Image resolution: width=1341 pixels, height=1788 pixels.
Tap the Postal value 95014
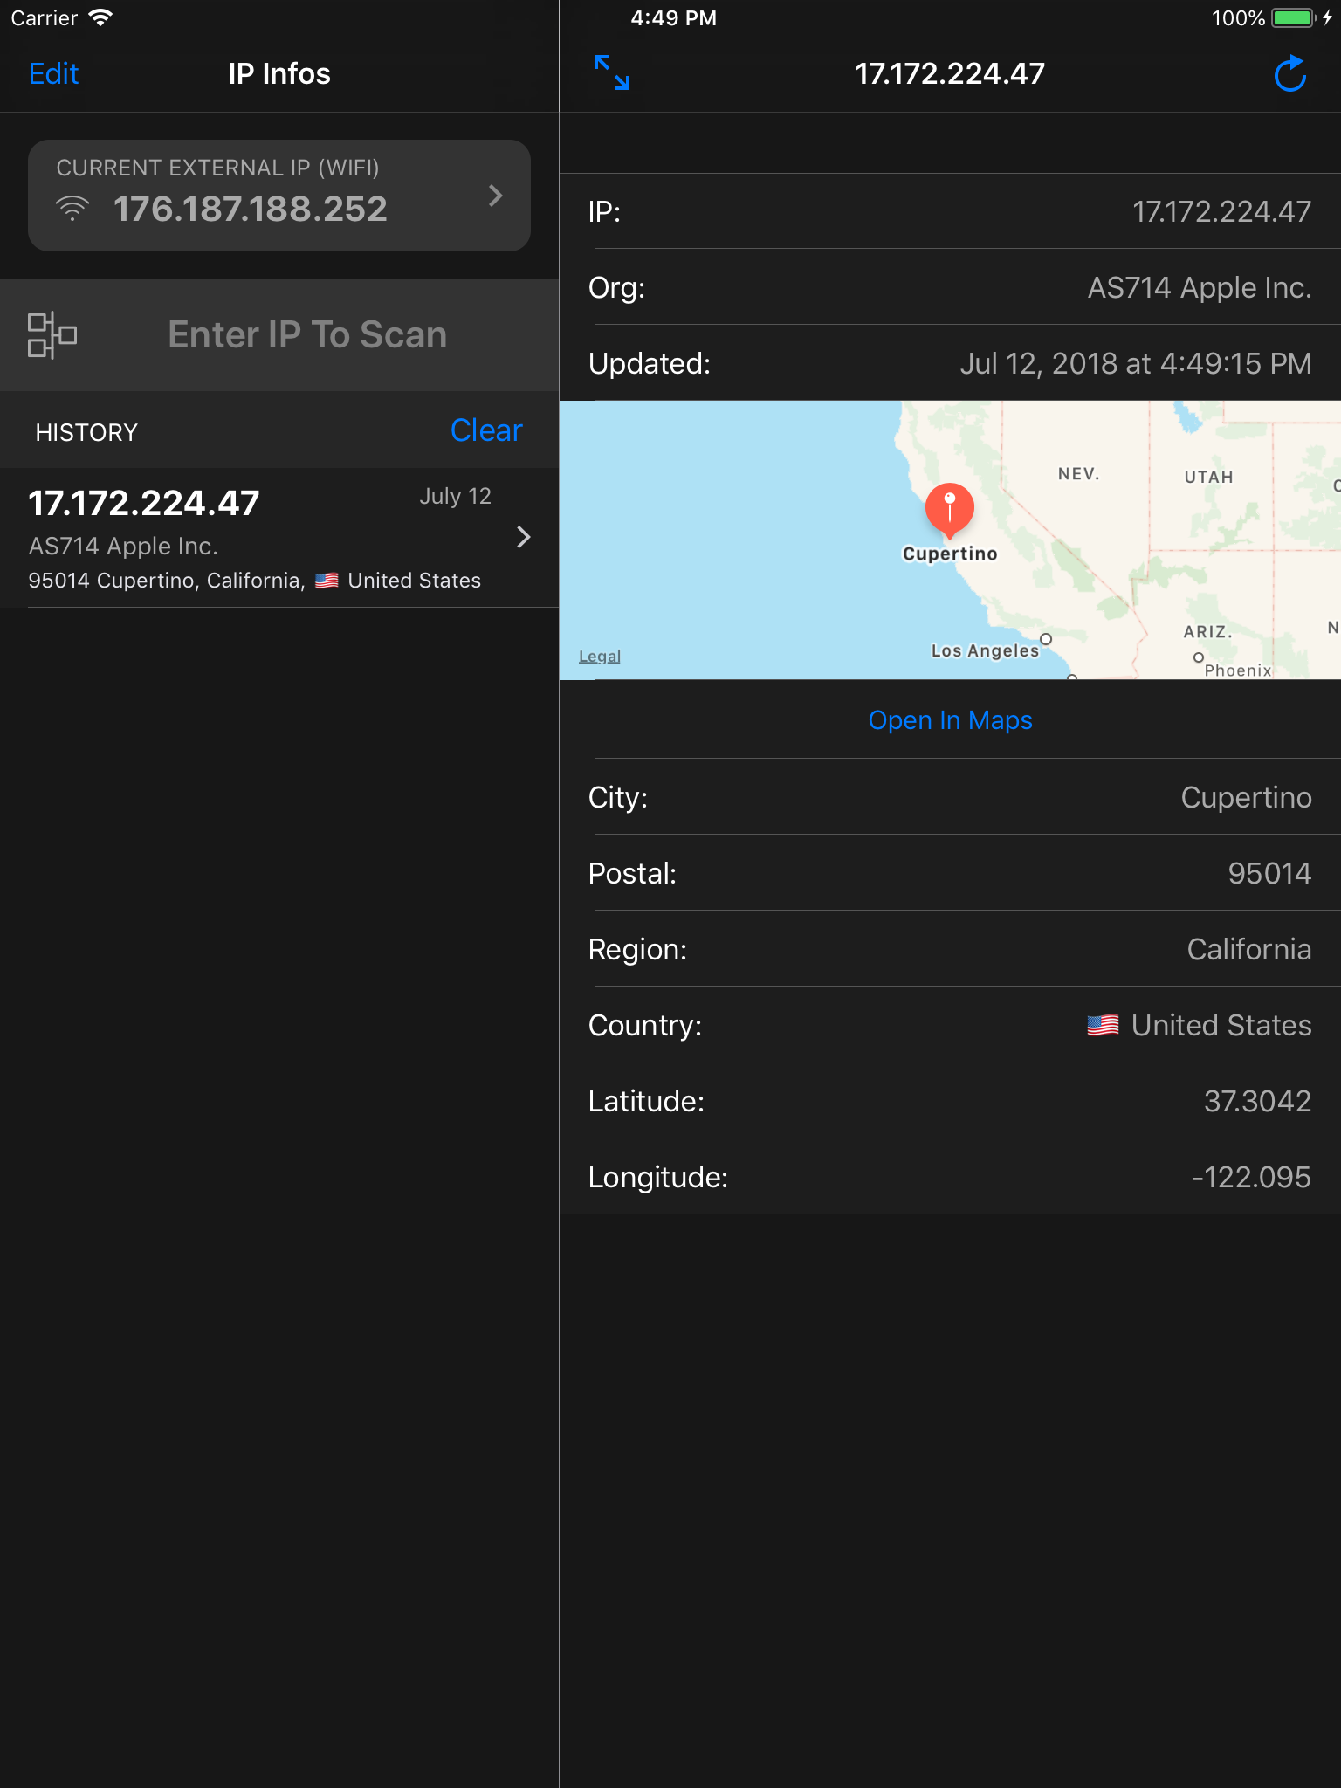tap(1269, 873)
